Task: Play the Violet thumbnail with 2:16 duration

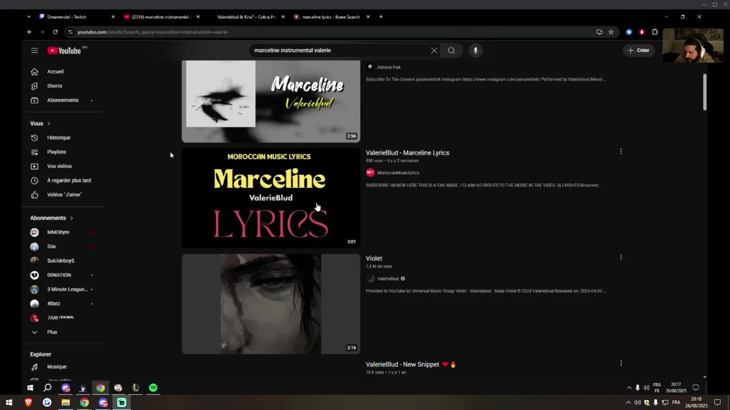Action: tap(271, 304)
